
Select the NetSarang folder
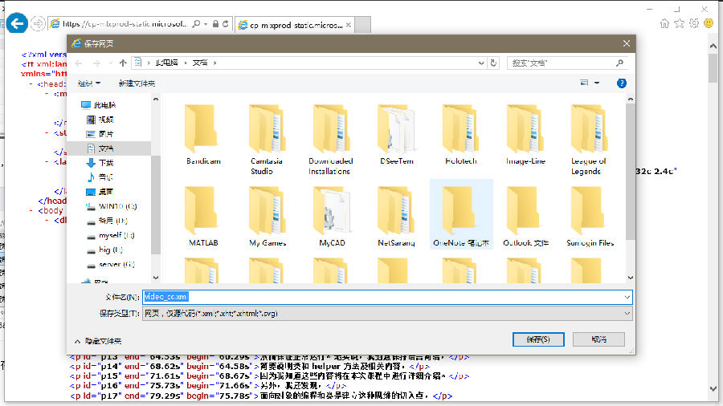click(x=396, y=215)
